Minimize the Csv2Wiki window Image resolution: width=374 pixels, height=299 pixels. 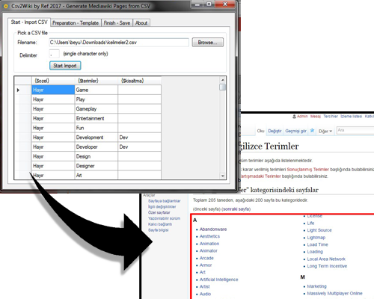pyautogui.click(x=197, y=4)
